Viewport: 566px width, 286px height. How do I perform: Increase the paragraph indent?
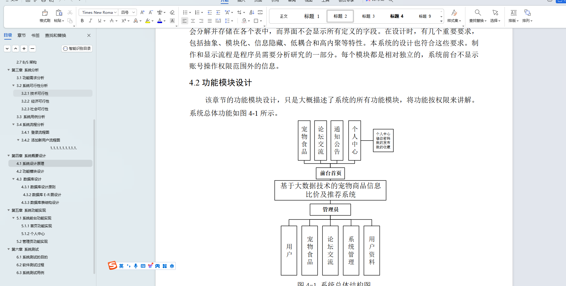(x=218, y=12)
